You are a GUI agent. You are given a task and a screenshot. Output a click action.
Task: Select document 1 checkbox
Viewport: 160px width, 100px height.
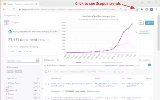pyautogui.click(x=46, y=84)
